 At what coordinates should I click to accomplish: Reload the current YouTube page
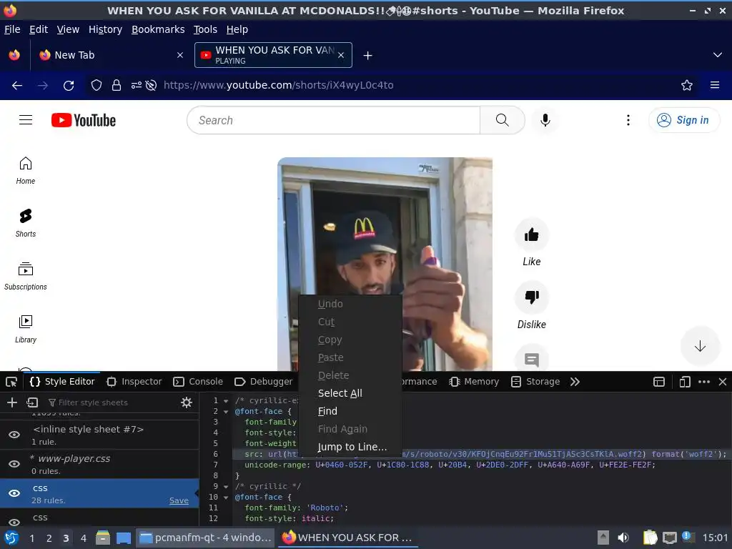[x=69, y=86]
